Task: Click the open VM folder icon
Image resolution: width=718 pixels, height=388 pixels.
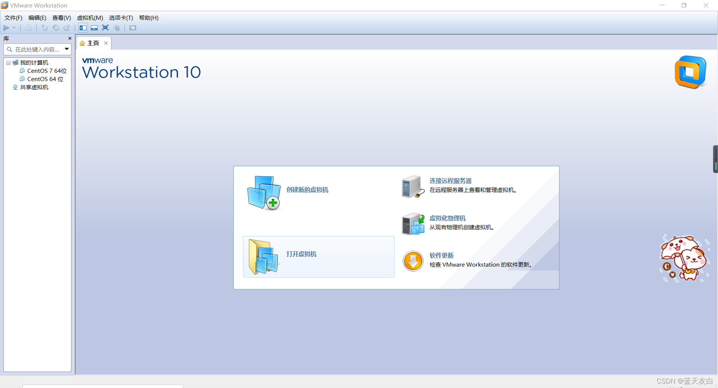Action: 263,257
